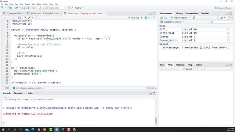Viewport: 235px width, 132px height.
Task: Open the New File dropdown arrow
Action: (6, 8)
